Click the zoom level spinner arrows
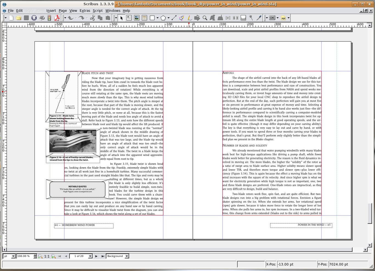 [35, 256]
